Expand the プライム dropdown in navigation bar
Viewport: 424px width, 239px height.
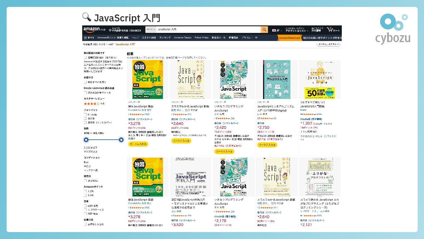pyautogui.click(x=247, y=38)
